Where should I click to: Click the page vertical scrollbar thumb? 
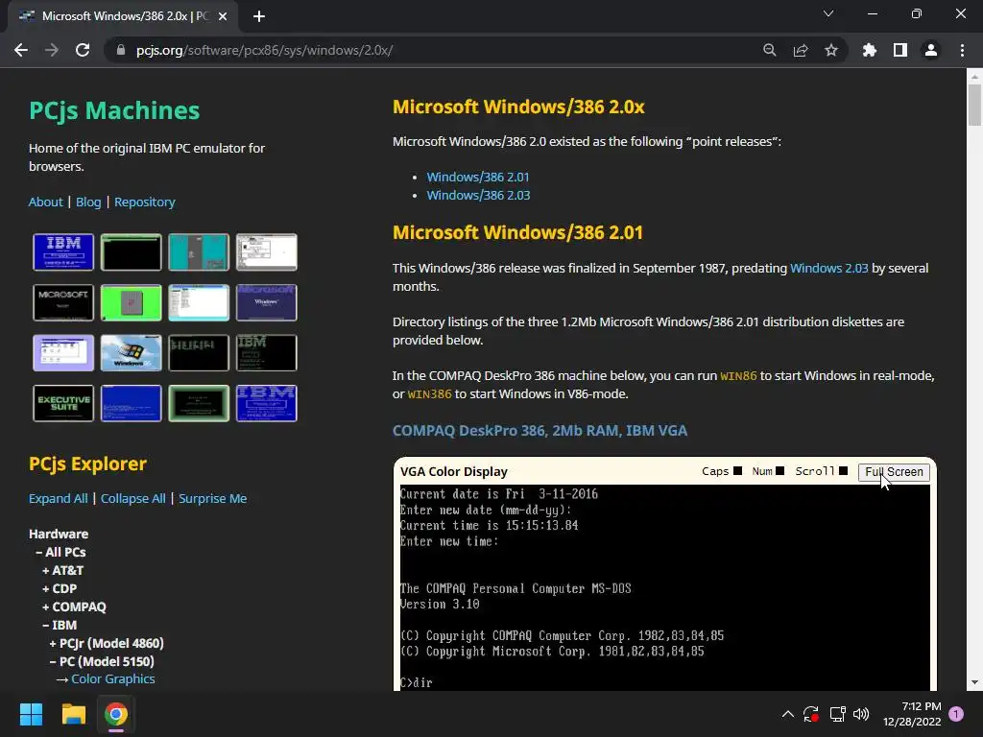974,105
